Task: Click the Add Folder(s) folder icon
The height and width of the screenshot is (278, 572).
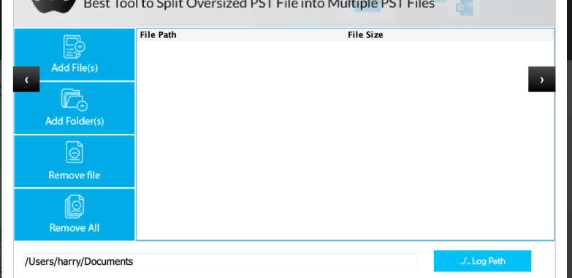Action: click(x=75, y=99)
